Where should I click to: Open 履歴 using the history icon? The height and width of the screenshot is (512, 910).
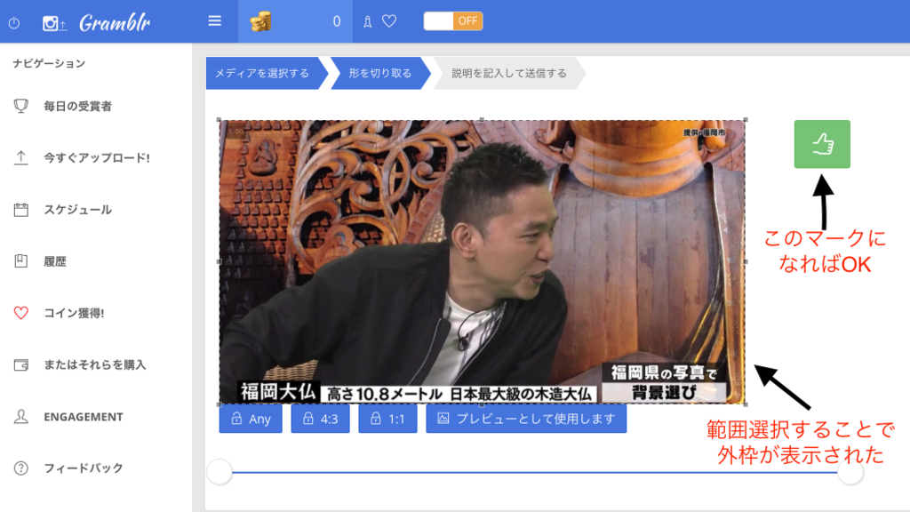point(20,261)
